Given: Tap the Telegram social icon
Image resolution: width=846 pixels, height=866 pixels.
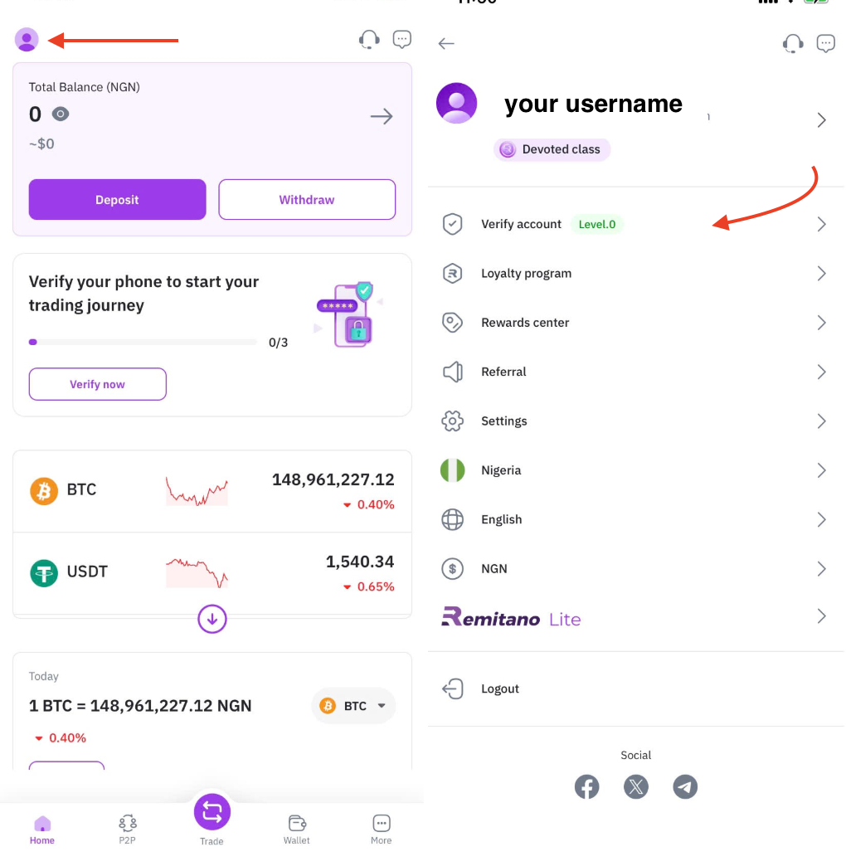Looking at the screenshot, I should (685, 786).
